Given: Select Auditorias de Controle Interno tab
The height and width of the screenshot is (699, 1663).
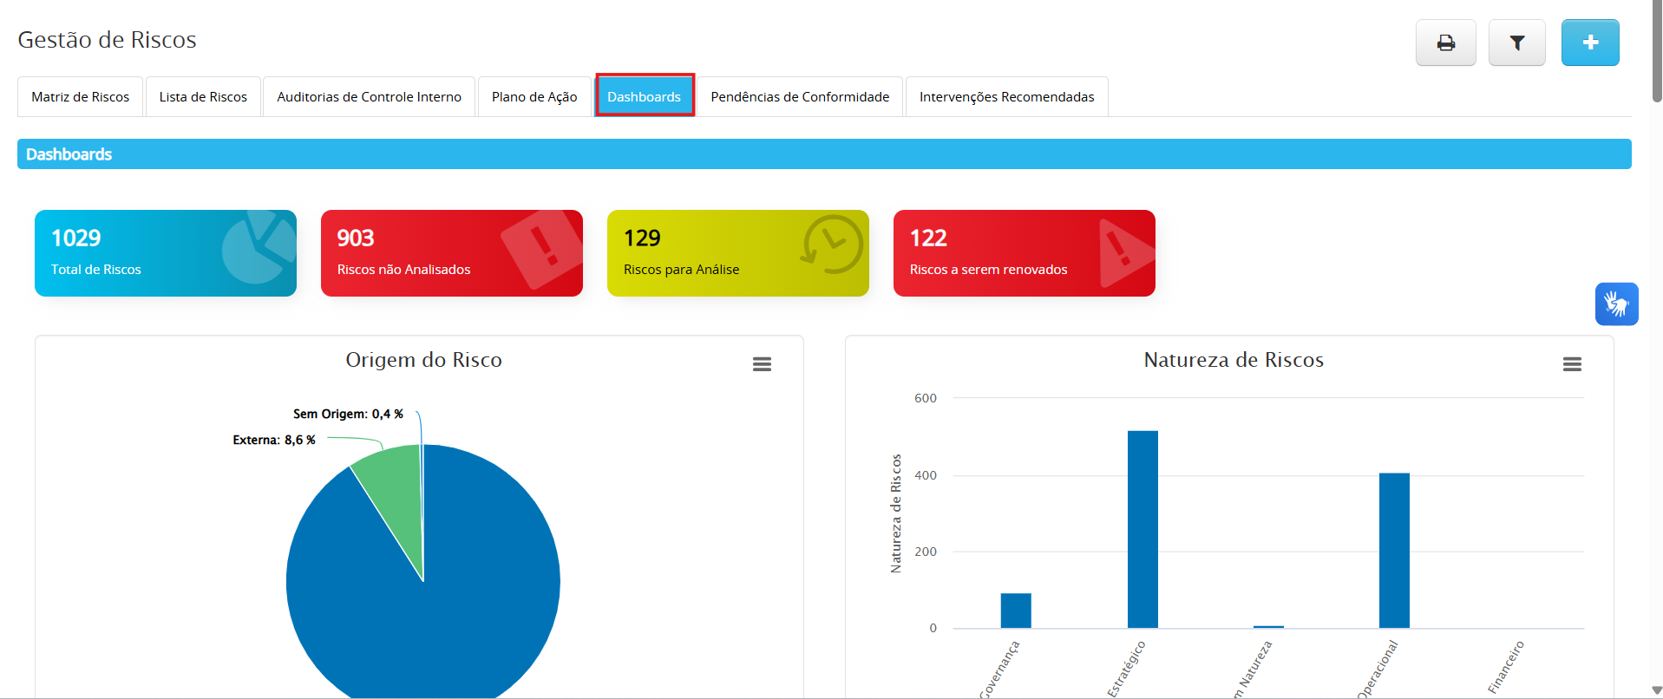Looking at the screenshot, I should 369,97.
